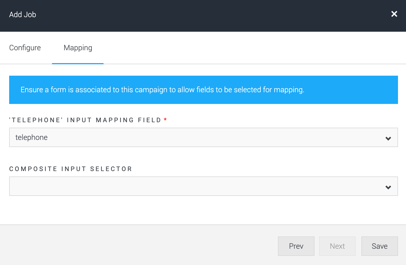The height and width of the screenshot is (265, 406).
Task: Click the selected 'telephone' value text
Action: (31, 137)
